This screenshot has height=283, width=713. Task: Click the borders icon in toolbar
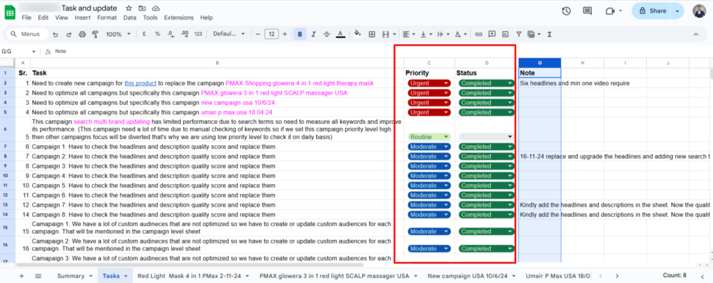click(x=372, y=34)
